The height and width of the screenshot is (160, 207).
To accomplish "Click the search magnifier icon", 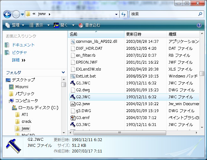I will pyautogui.click(x=200, y=14).
